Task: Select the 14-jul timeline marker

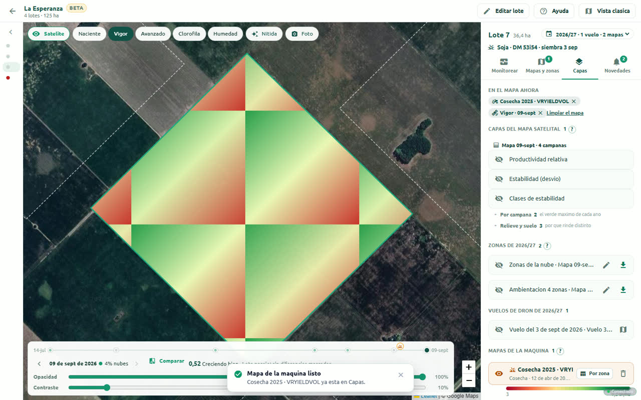Action: pyautogui.click(x=50, y=350)
